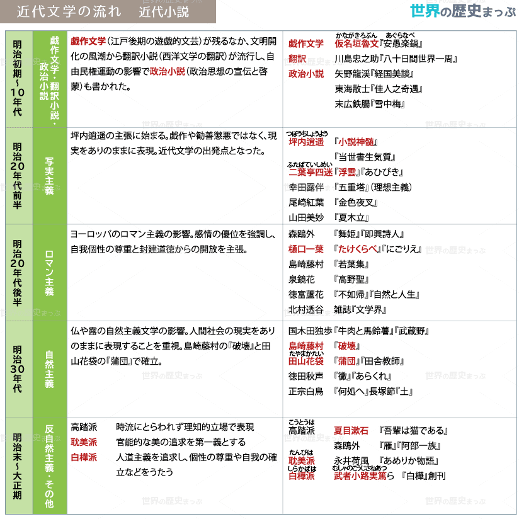Click 末広鉄腸『雪中梅』 entry
Screen dimensions: 519x519
point(370,105)
